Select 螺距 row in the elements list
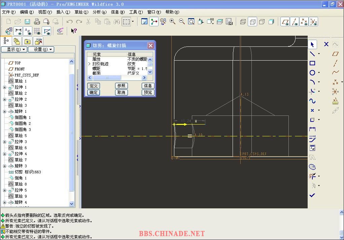 [97, 68]
